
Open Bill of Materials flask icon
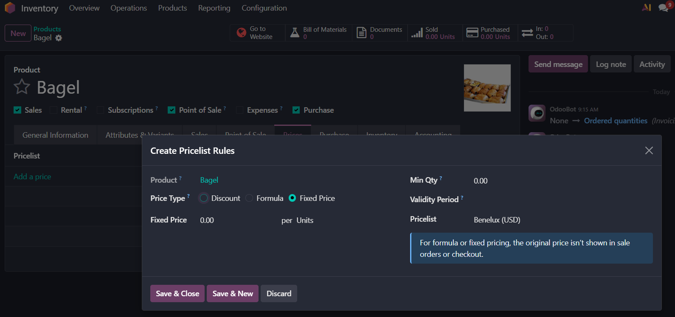295,33
